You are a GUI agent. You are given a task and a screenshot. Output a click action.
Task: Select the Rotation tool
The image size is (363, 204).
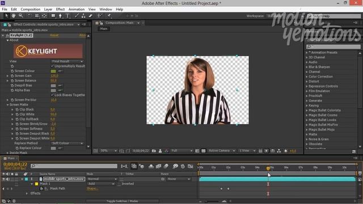(30, 16)
